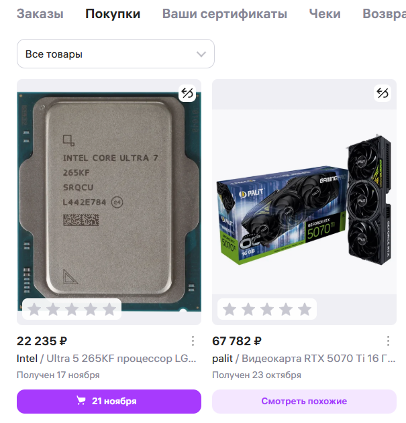Click the swap icon on Intel processor image
406x423 pixels.
(187, 93)
